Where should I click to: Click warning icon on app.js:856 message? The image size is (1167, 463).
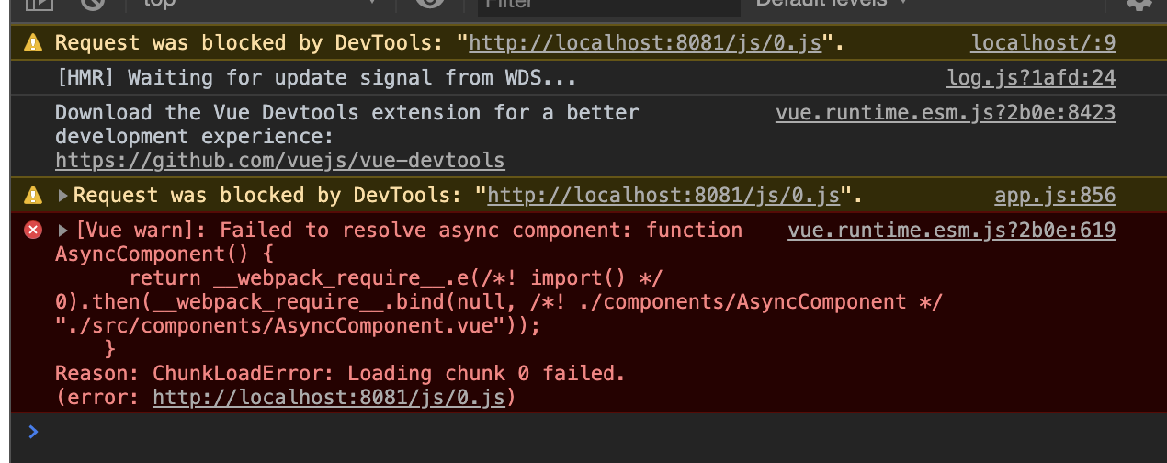coord(33,195)
